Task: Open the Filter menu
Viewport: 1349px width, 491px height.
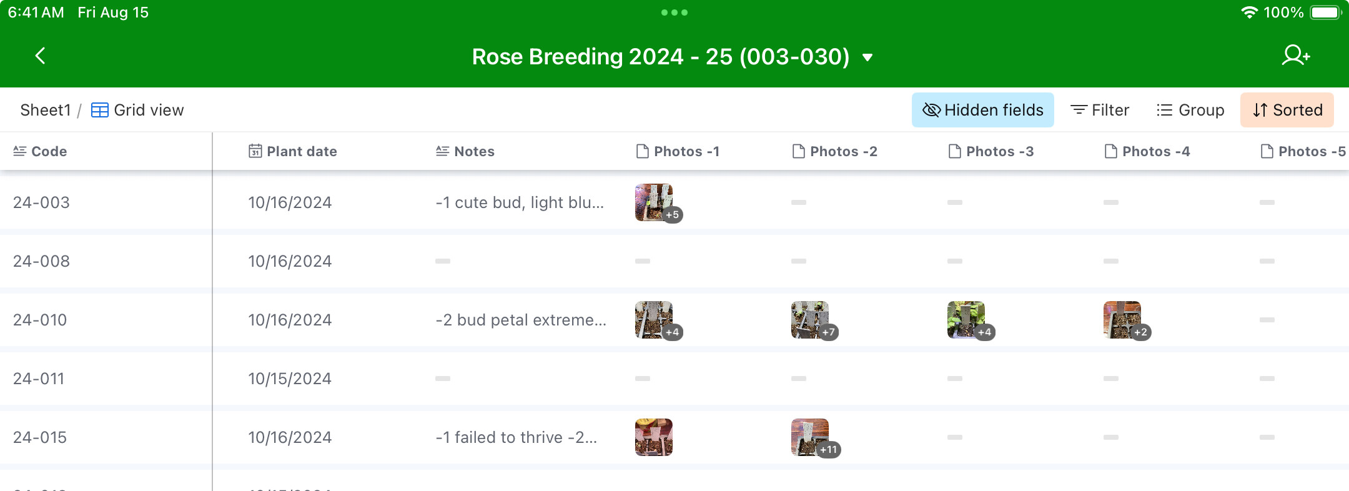Action: pyautogui.click(x=1100, y=110)
